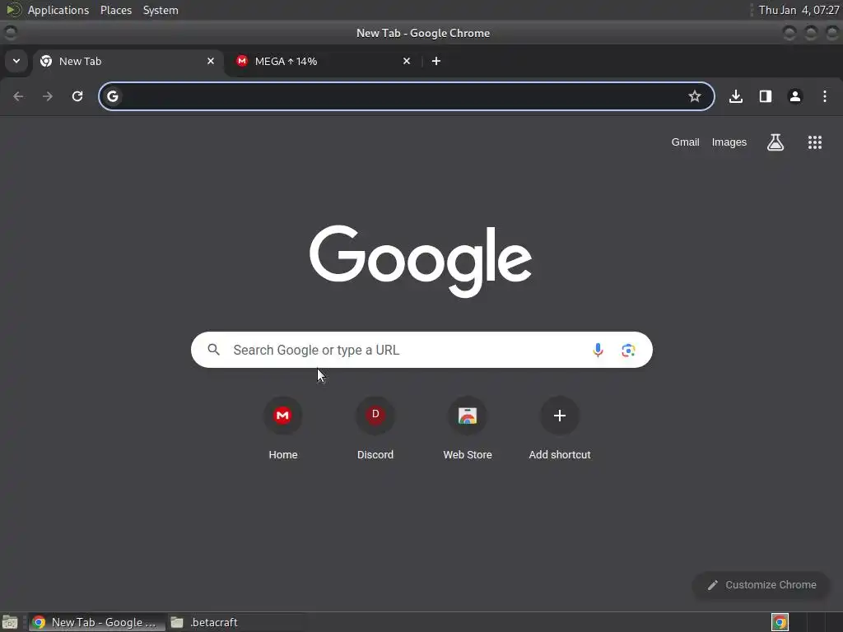This screenshot has height=632, width=843.
Task: Click the Search Google or type a URL box
Action: pos(421,350)
